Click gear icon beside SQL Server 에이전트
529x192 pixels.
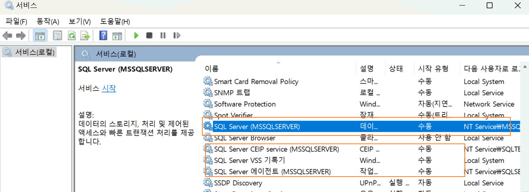pos(208,171)
